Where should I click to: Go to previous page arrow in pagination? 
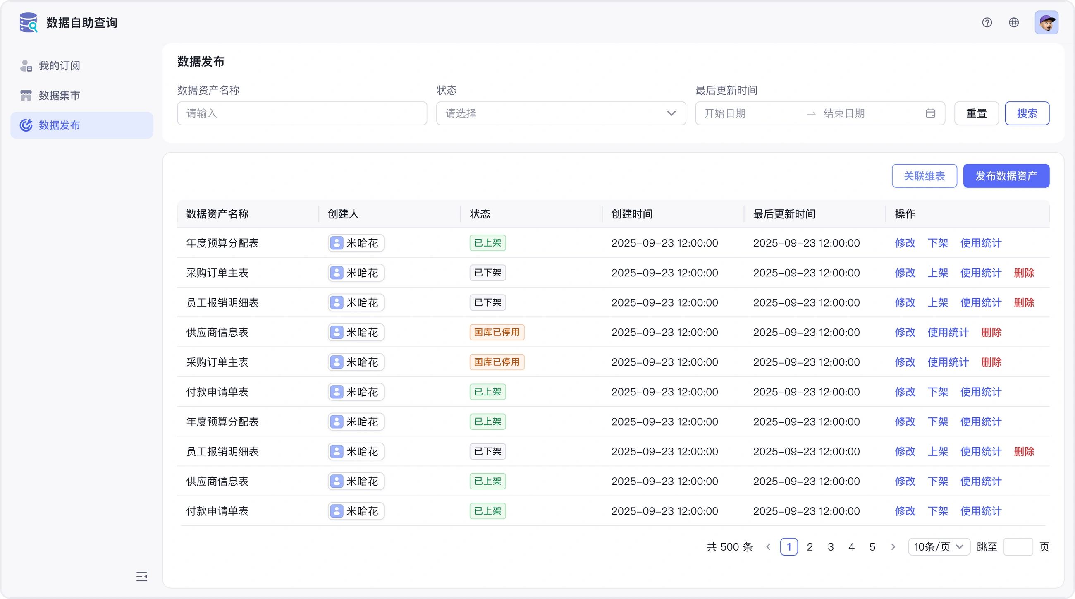point(768,547)
